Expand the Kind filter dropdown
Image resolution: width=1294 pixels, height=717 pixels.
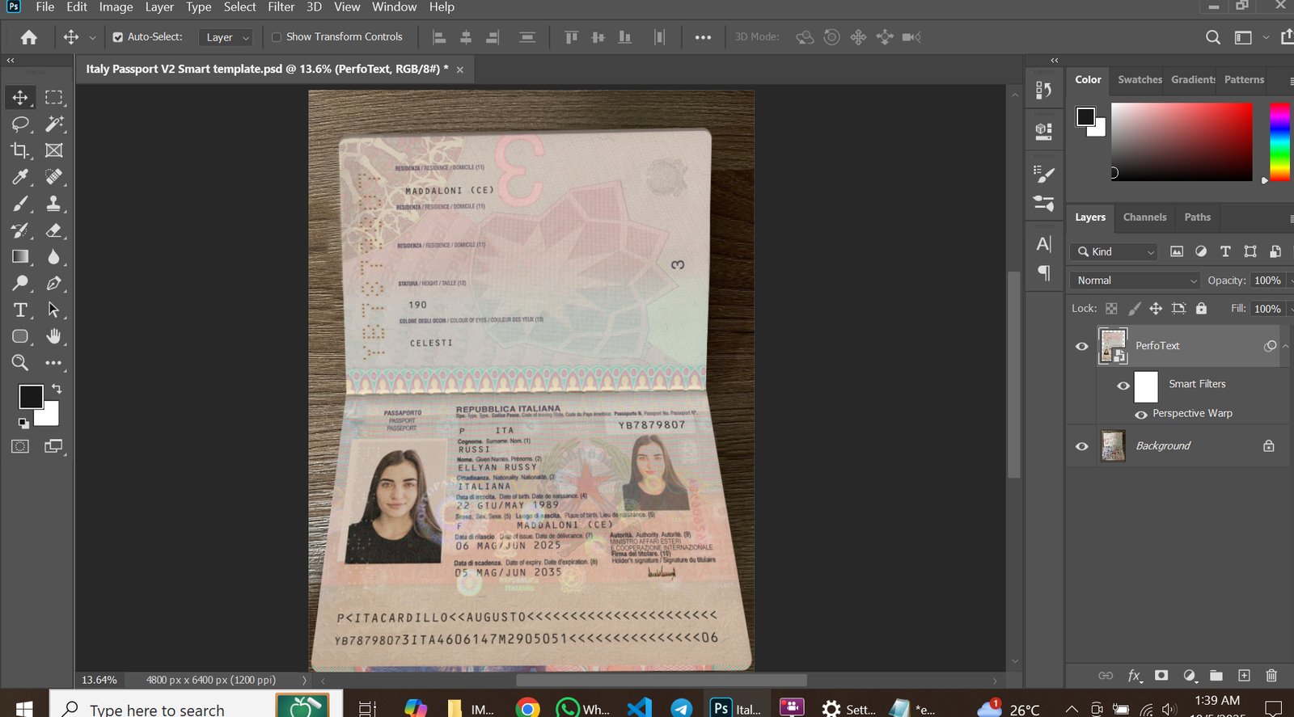1116,252
